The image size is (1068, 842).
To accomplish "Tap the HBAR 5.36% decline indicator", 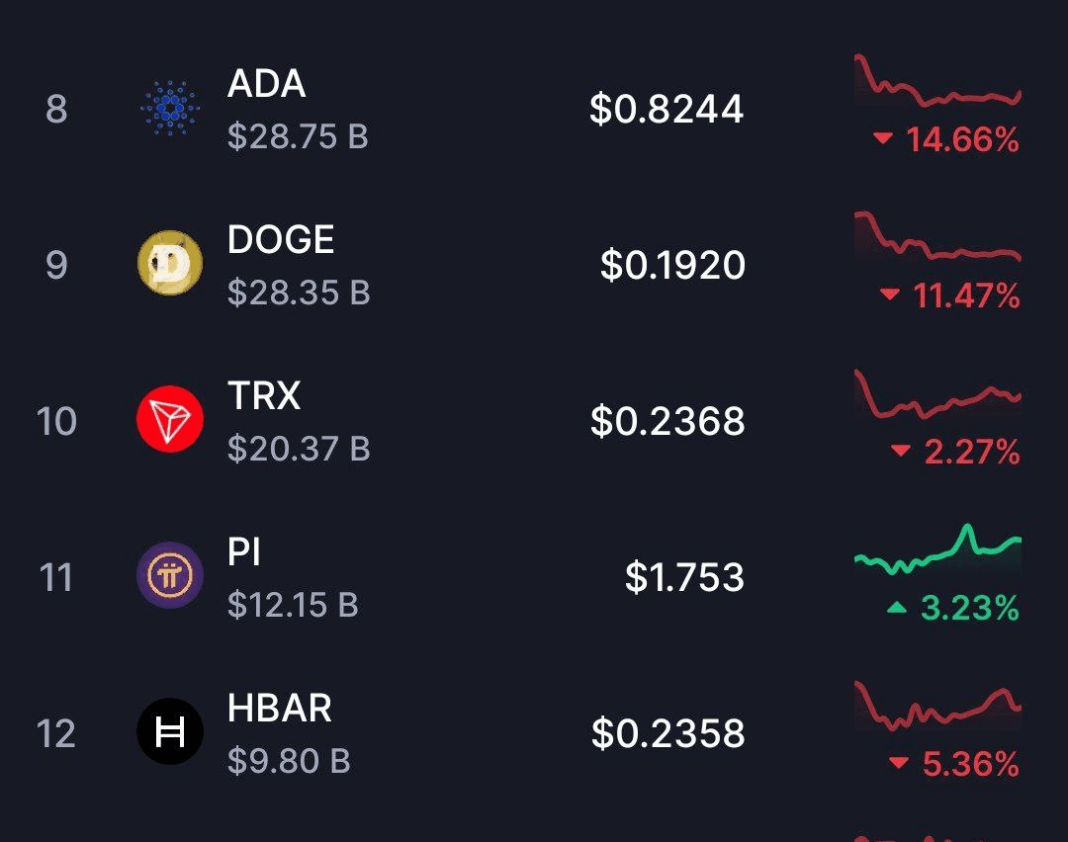I will point(954,764).
